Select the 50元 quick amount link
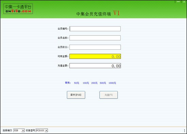Image resolution: width=187 pixels, height=134 pixels. (76, 83)
